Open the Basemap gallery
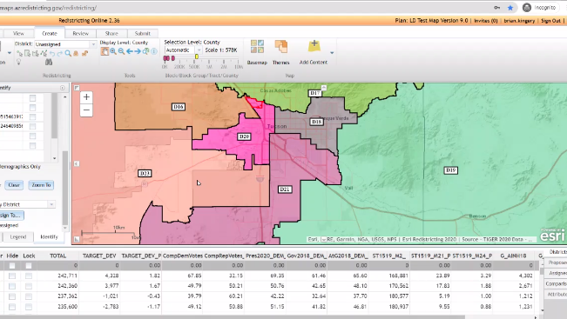The width and height of the screenshot is (567, 319). point(257,47)
